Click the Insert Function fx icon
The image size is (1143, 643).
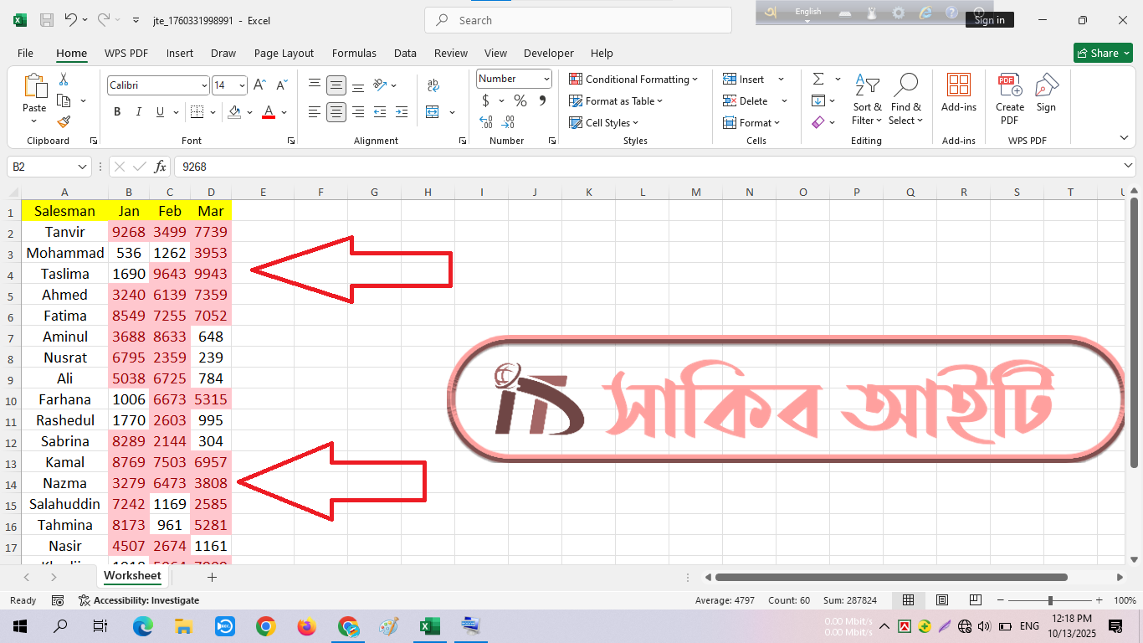(x=161, y=167)
